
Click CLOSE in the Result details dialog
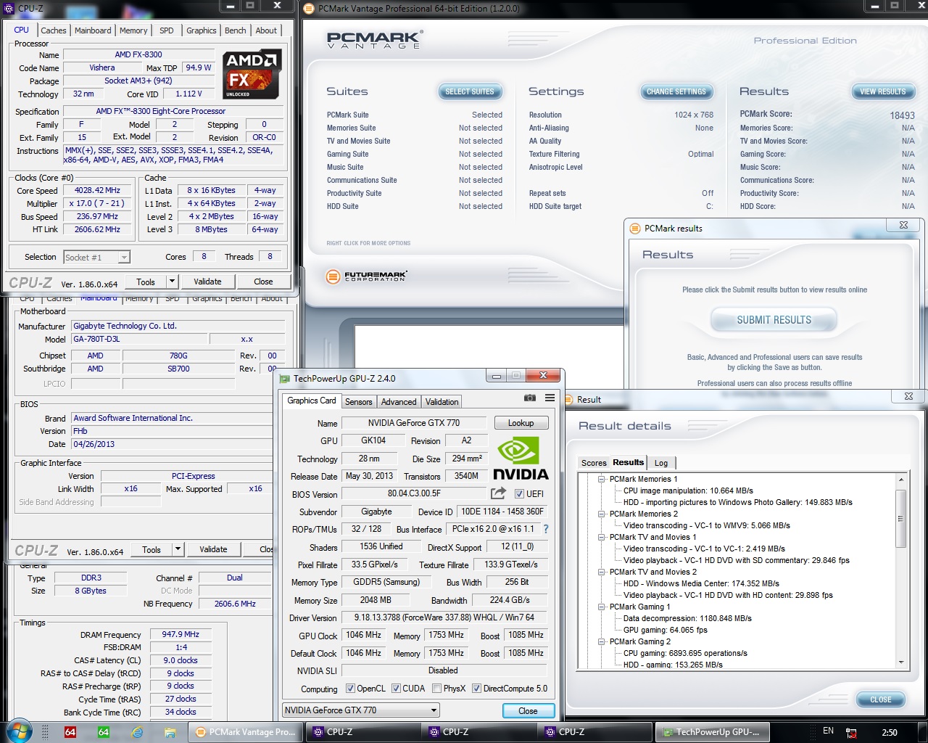coord(881,699)
